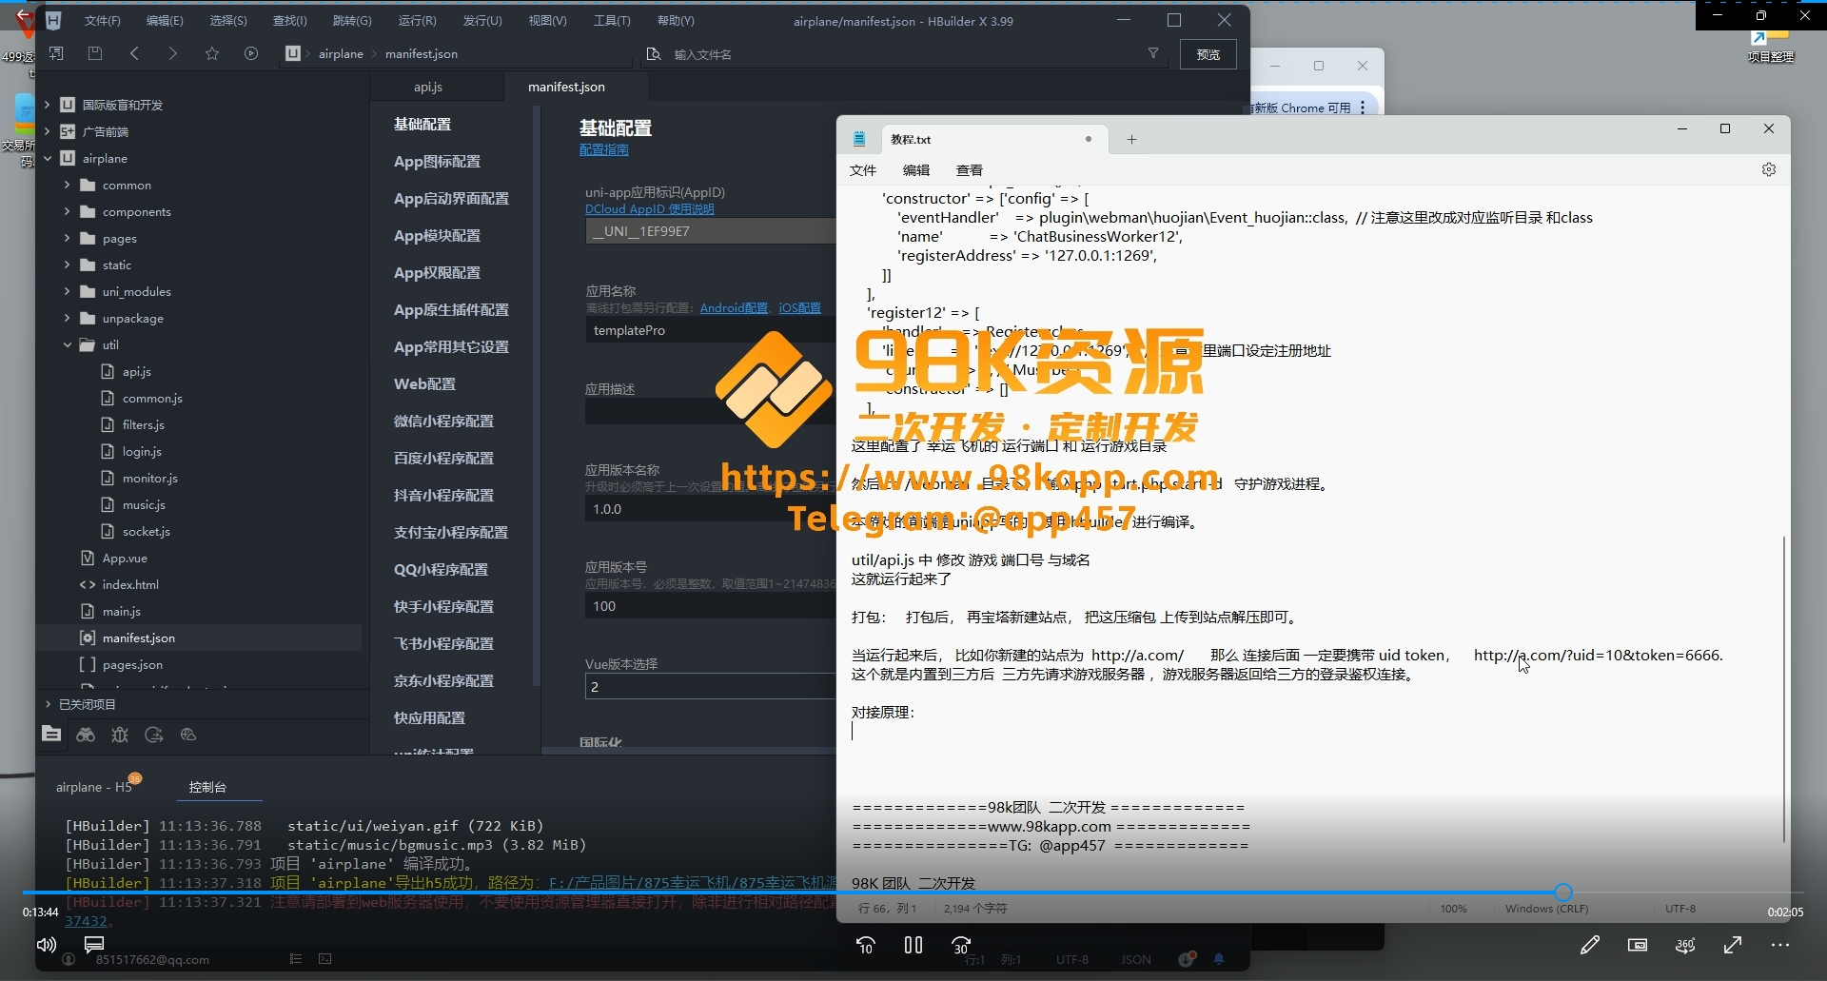
Task: Click the 应用名称 field containing templatePro
Action: click(710, 330)
